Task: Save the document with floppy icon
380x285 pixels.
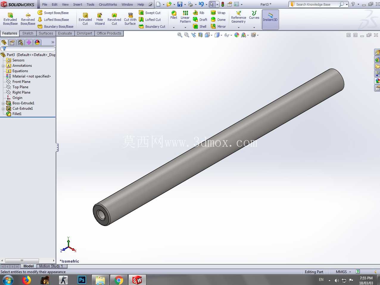Action: pos(180,4)
